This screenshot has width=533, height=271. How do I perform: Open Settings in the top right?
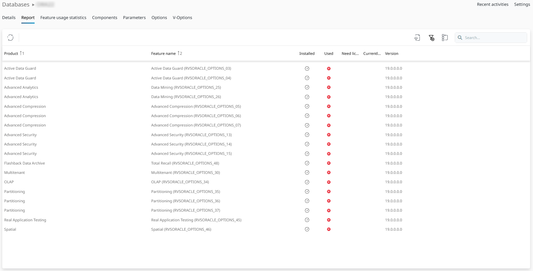click(x=522, y=5)
